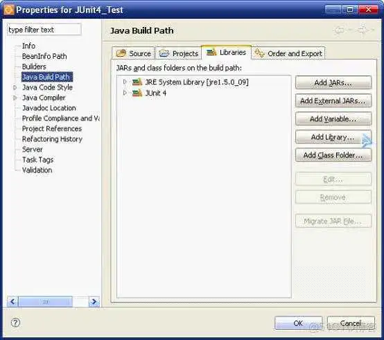The image size is (384, 340).
Task: Click the forward navigation arrow icon
Action: point(363,30)
